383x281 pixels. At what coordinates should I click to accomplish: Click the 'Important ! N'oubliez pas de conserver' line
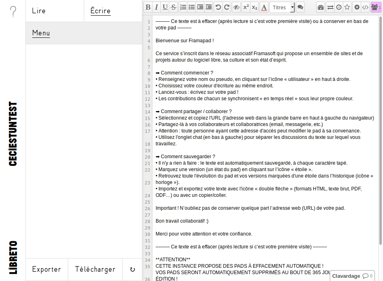tap(250, 208)
